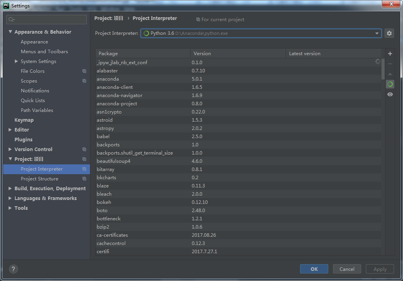The height and width of the screenshot is (281, 403).
Task: Select the beautifulsoup4 package row
Action: (x=238, y=161)
